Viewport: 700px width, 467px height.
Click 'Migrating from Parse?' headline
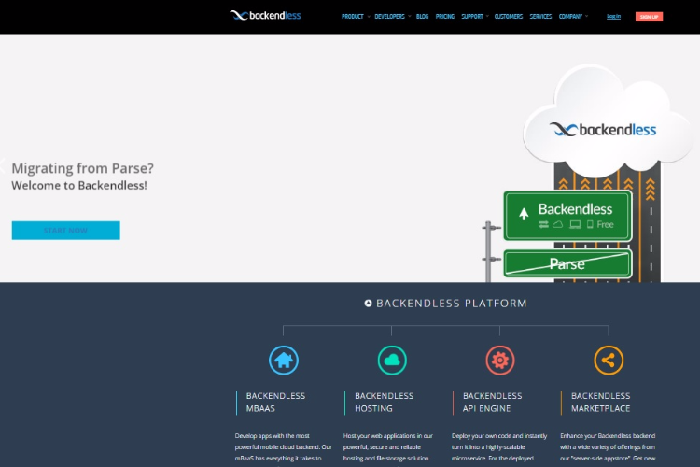click(x=82, y=168)
